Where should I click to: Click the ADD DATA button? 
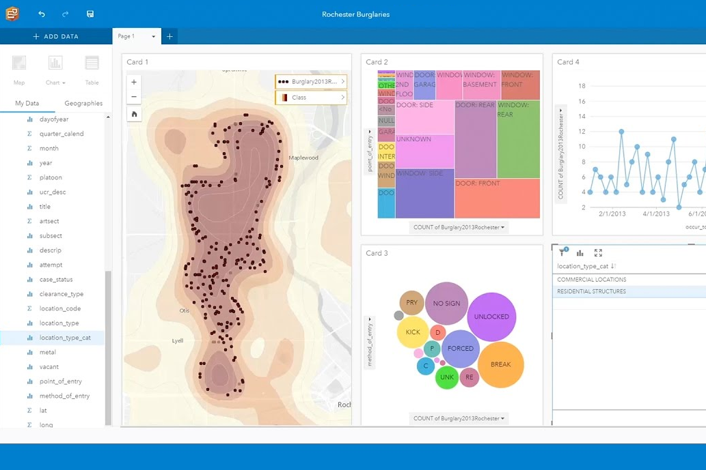click(x=56, y=36)
